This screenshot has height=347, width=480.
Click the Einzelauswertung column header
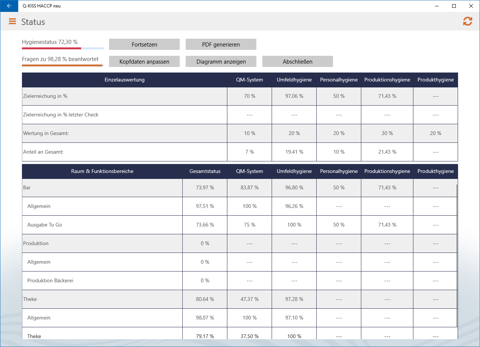125,80
